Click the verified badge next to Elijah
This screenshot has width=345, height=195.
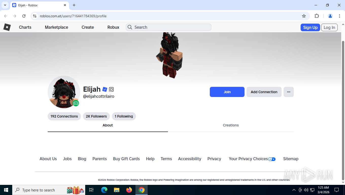[x=105, y=89]
